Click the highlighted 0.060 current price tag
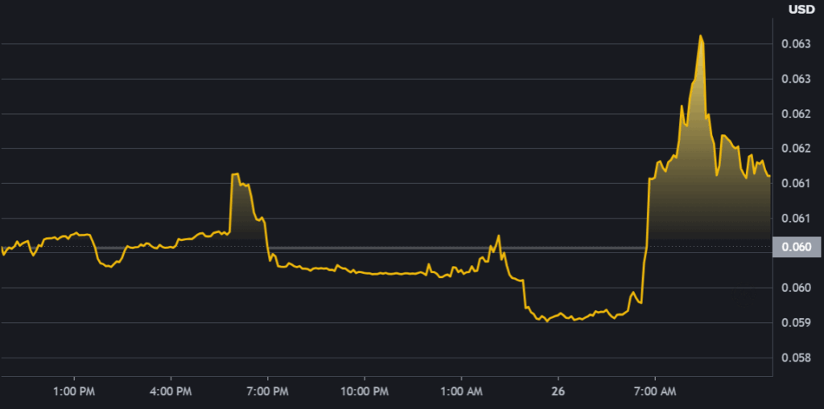 (x=796, y=247)
